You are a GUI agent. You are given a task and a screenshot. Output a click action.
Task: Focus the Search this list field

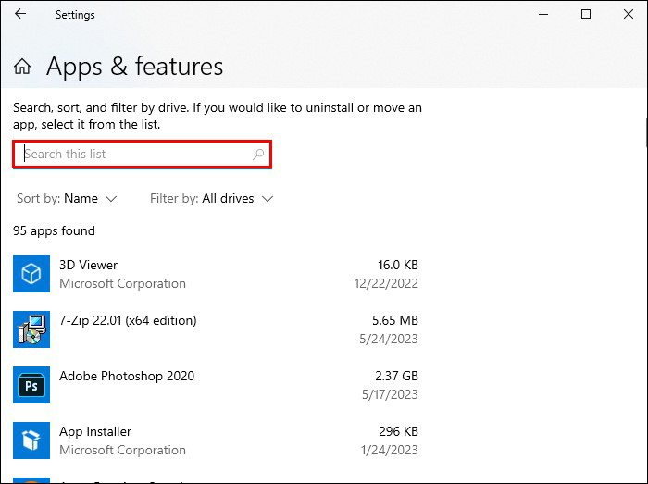point(134,155)
